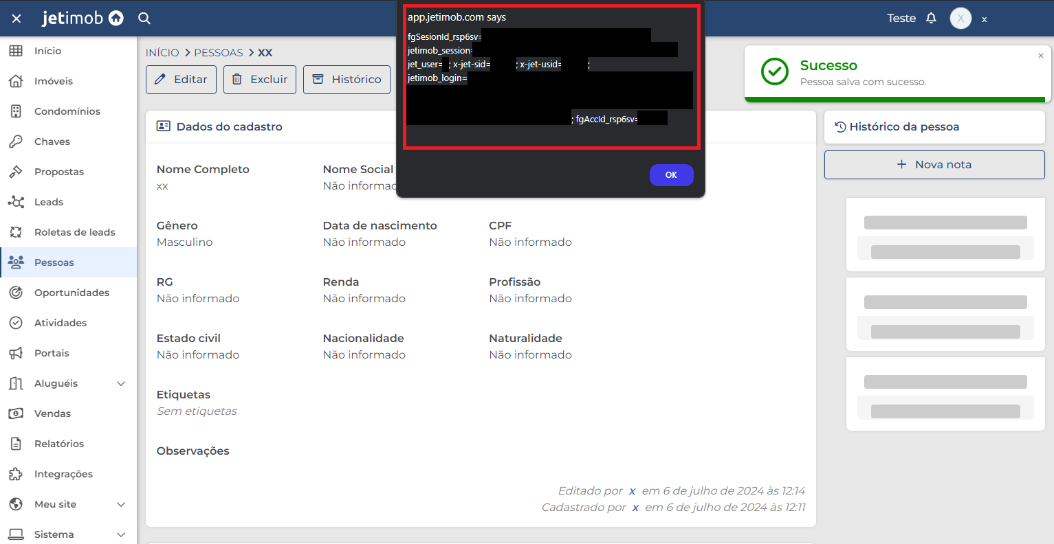Follow the INÍCIO breadcrumb link

(162, 53)
